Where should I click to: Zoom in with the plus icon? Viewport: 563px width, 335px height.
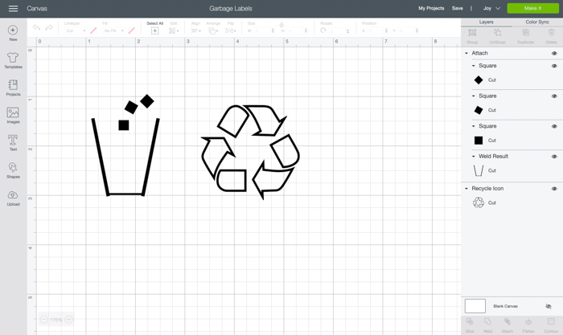click(x=68, y=319)
